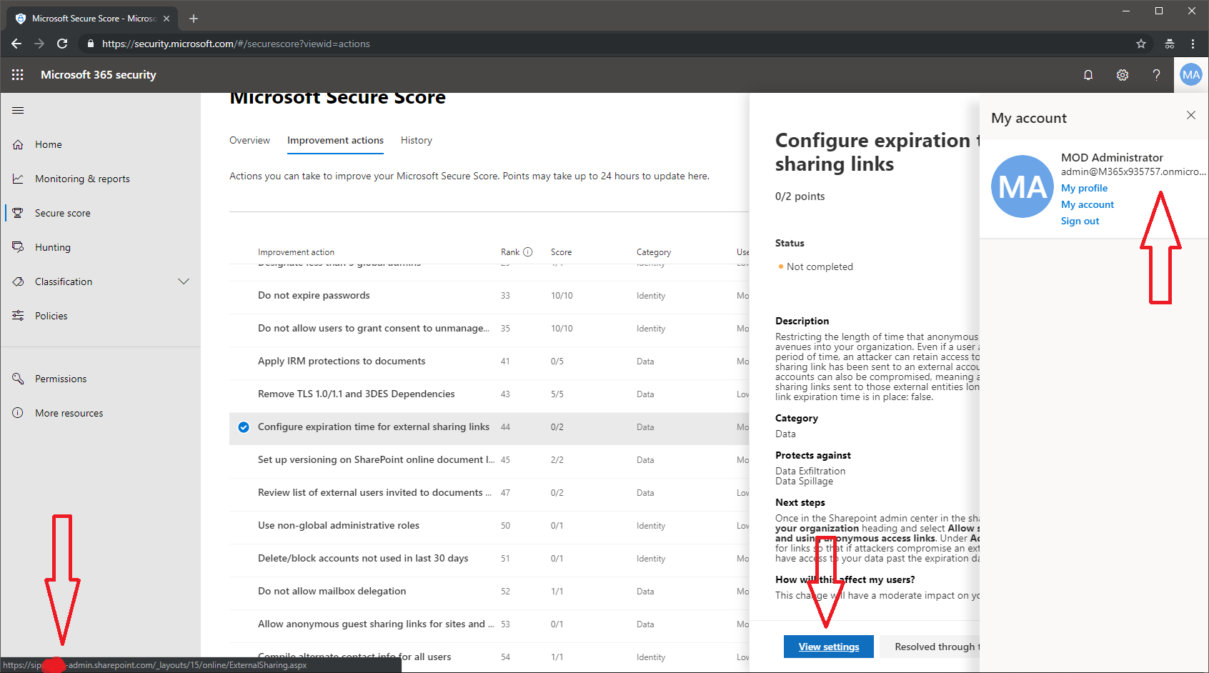Open Monitoring & reports in sidebar

click(x=82, y=179)
